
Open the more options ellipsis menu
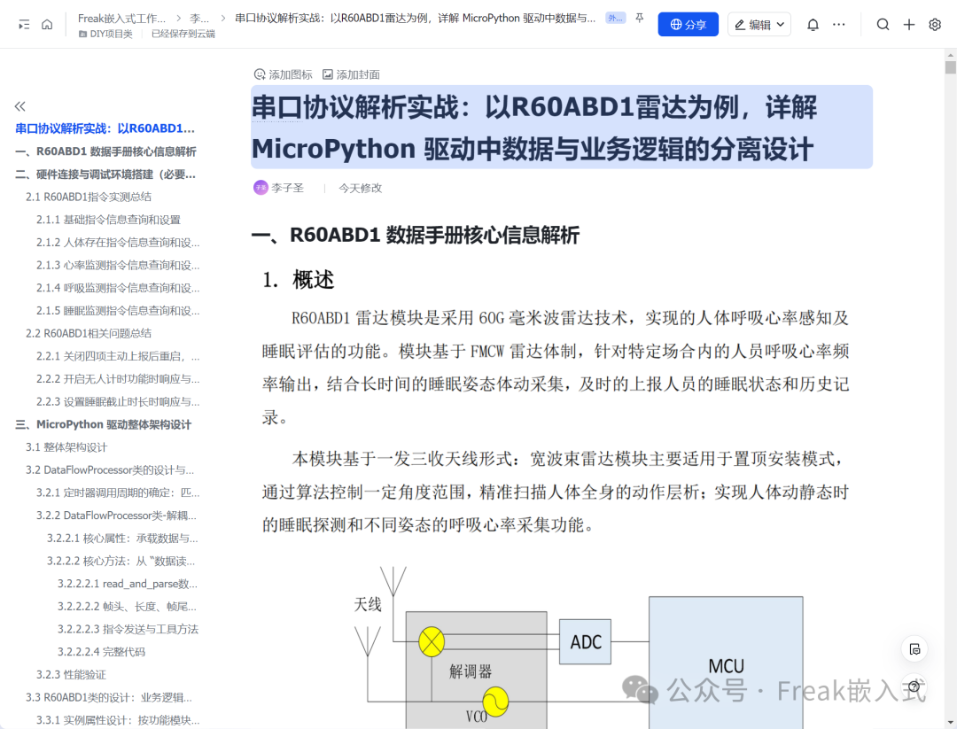coord(838,25)
